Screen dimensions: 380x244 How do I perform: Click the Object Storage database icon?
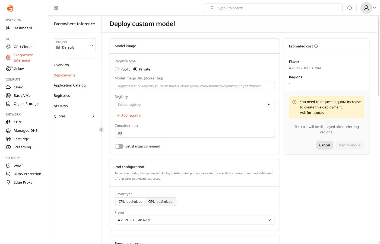(8, 104)
